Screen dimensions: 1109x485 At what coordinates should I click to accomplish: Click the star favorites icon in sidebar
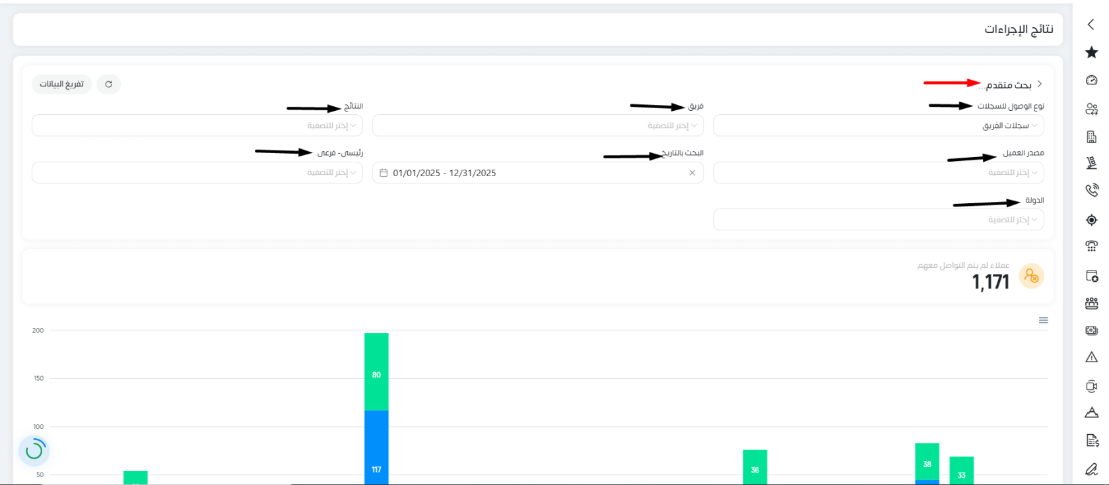pos(1091,52)
